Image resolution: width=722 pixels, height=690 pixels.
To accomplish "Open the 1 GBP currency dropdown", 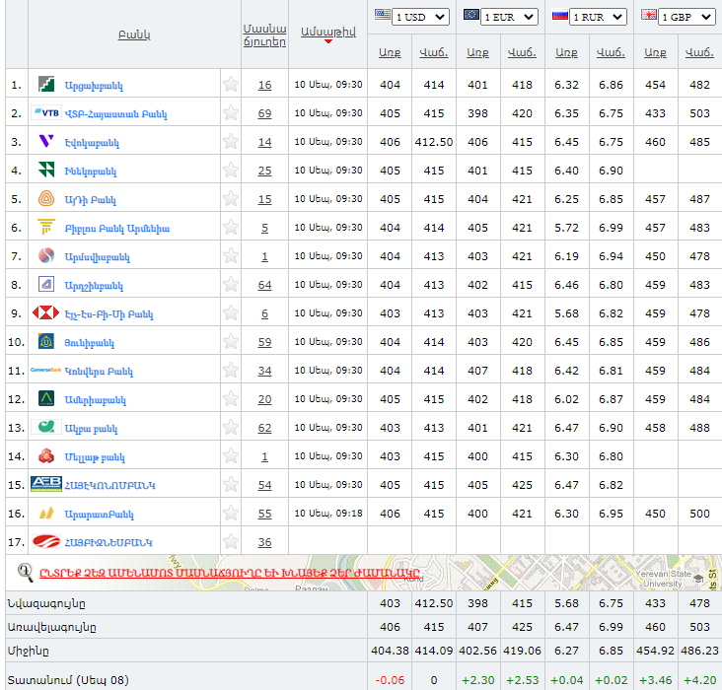I will pyautogui.click(x=686, y=17).
